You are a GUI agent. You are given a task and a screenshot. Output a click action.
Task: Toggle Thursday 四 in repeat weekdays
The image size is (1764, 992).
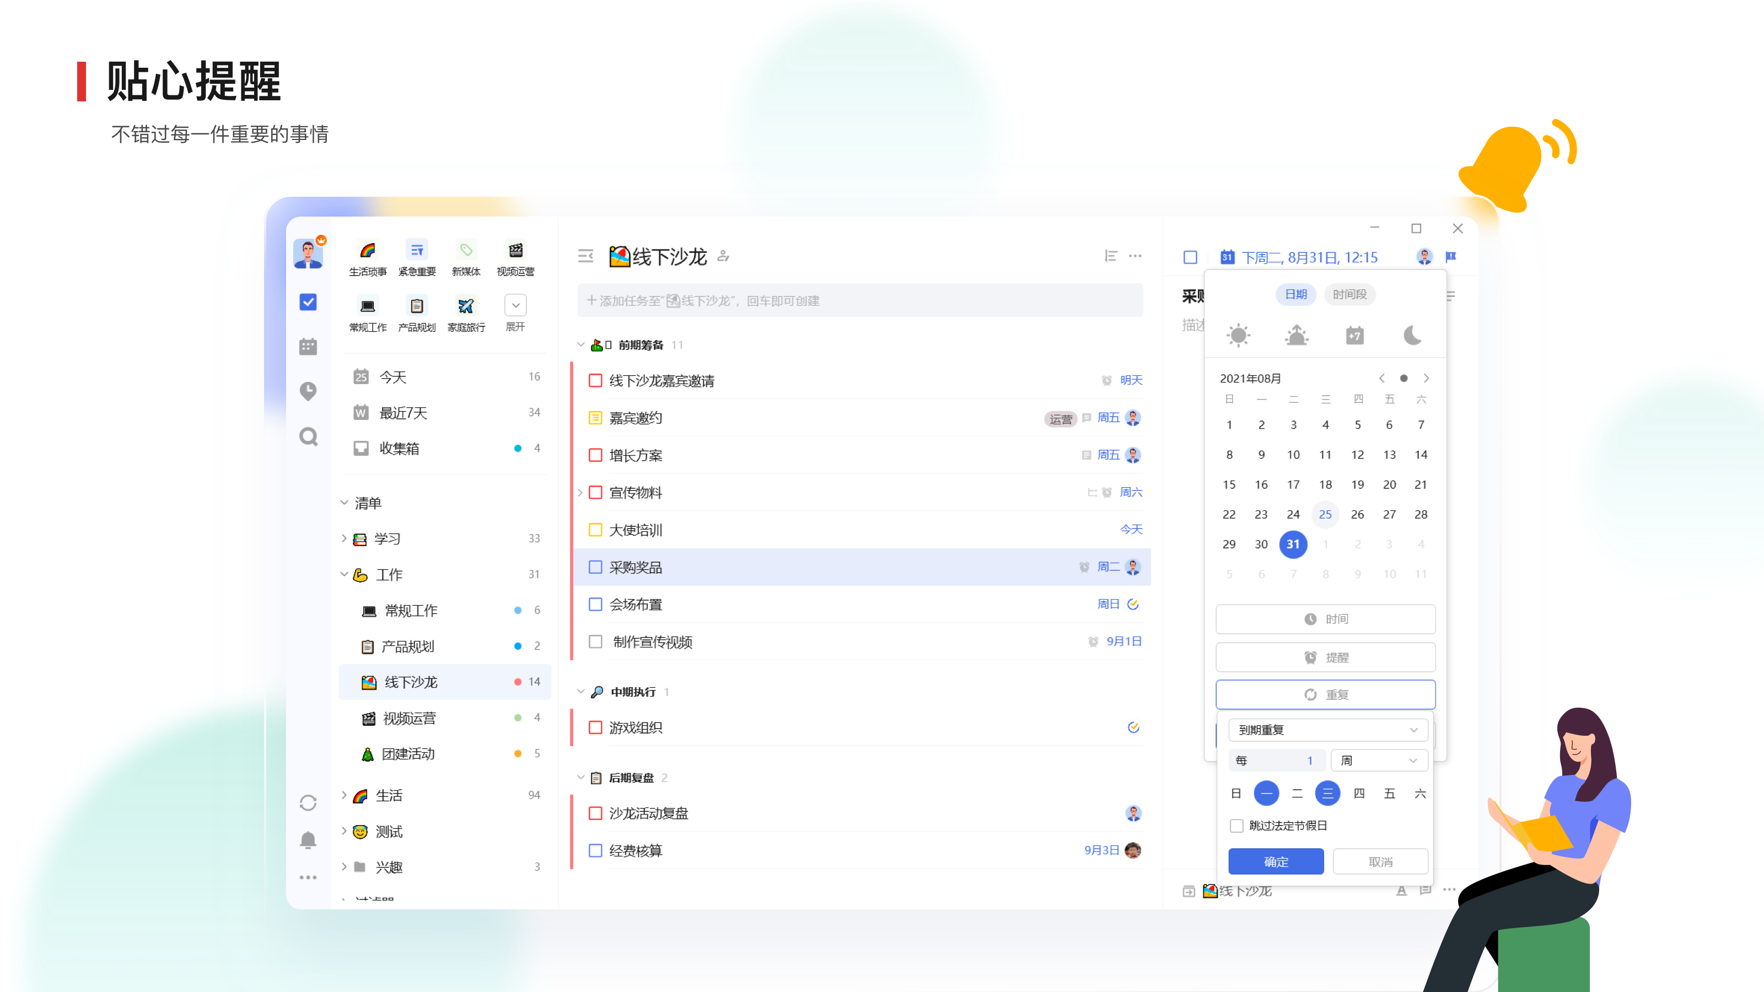(x=1359, y=794)
